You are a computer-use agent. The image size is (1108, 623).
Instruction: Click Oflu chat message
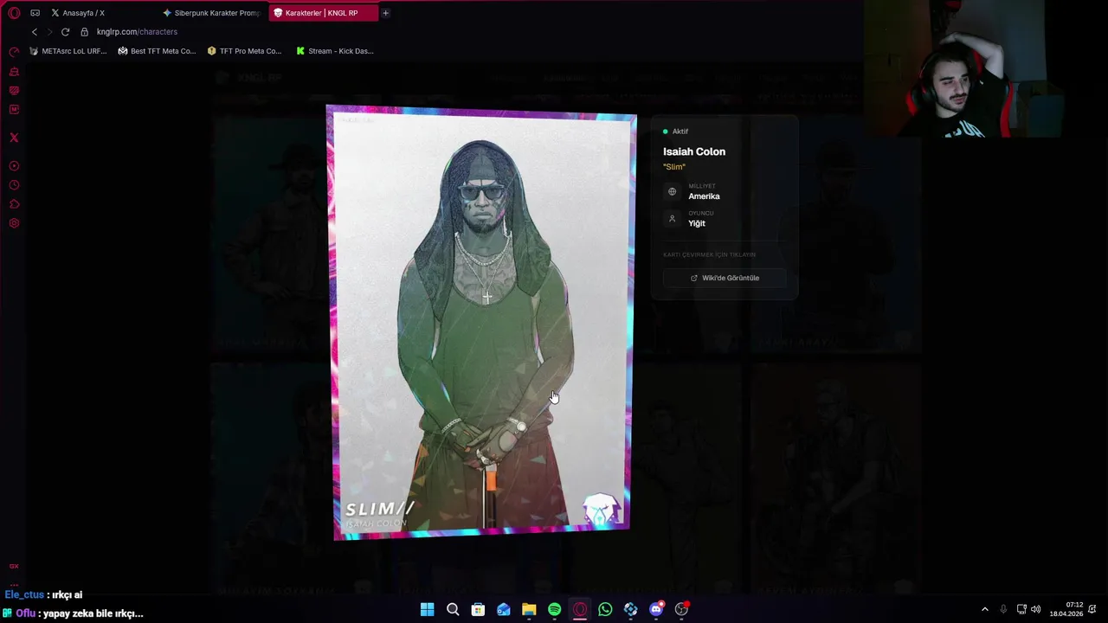coord(73,613)
